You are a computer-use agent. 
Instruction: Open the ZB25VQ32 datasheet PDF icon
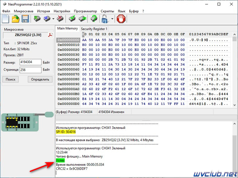click(50, 35)
